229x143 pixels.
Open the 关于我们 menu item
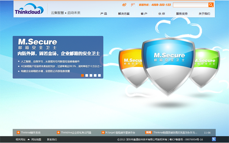pyautogui.click(x=204, y=14)
